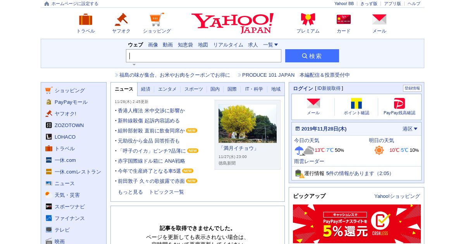Image resolution: width=465 pixels, height=244 pixels.
Task: Open the ログイン link
Action: [x=303, y=88]
